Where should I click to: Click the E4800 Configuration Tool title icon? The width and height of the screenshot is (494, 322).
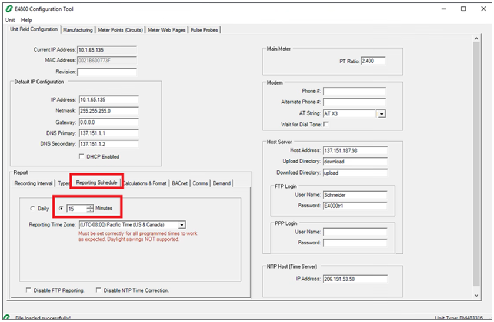click(x=9, y=9)
